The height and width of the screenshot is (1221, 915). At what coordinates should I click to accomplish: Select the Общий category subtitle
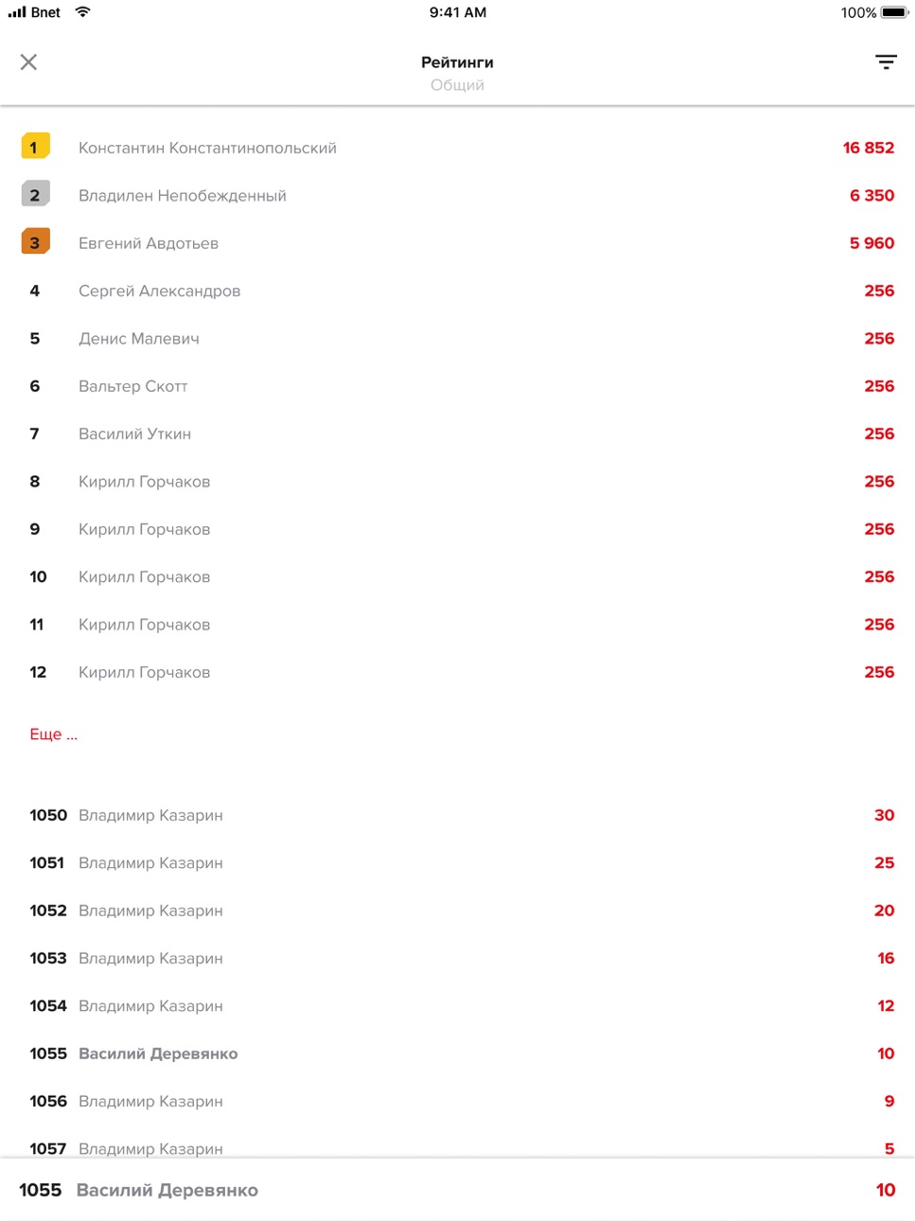click(x=457, y=85)
